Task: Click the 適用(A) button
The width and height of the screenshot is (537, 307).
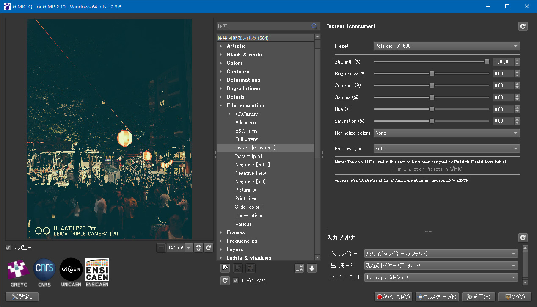Action: point(478,297)
